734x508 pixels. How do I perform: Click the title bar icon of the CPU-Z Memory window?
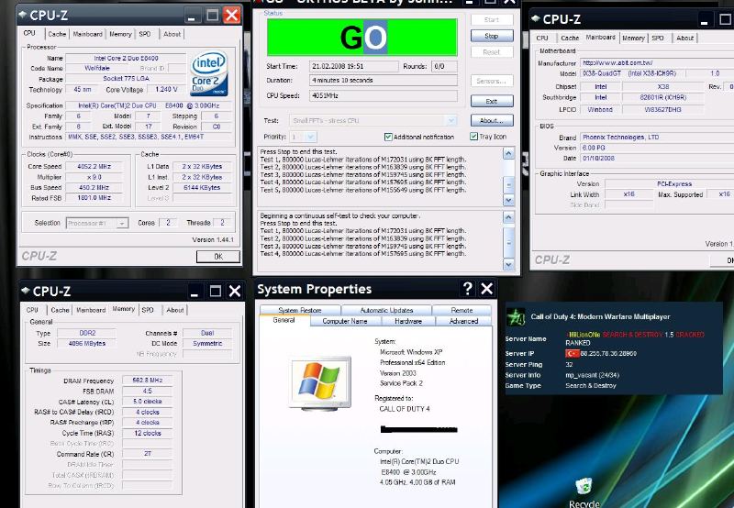point(26,291)
